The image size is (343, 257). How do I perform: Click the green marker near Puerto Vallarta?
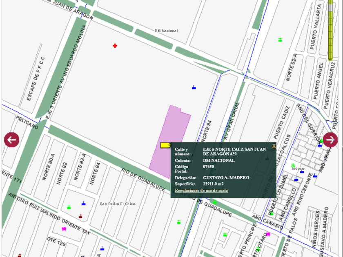pos(280,40)
